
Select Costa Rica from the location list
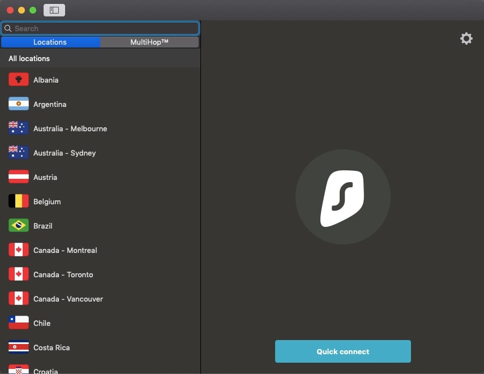tap(100, 347)
